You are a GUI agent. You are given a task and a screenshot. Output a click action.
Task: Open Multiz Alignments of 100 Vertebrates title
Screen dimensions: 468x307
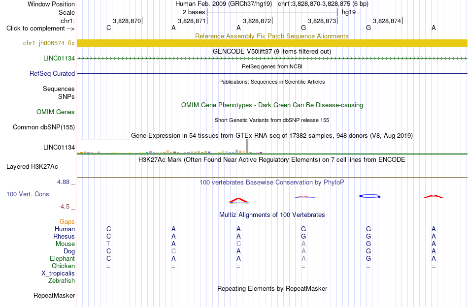[x=272, y=215]
